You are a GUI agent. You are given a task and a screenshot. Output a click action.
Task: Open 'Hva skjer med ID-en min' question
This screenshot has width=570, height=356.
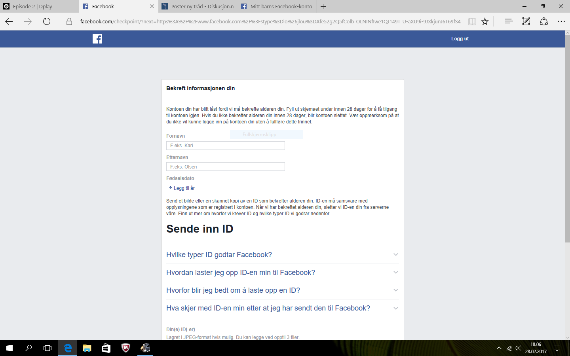[268, 308]
